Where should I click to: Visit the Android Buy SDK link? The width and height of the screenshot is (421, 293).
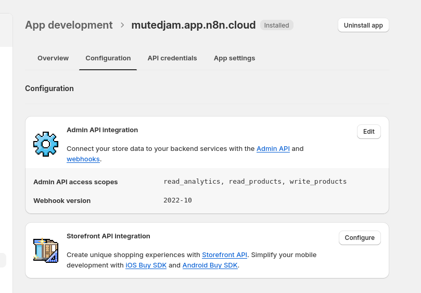(x=210, y=265)
